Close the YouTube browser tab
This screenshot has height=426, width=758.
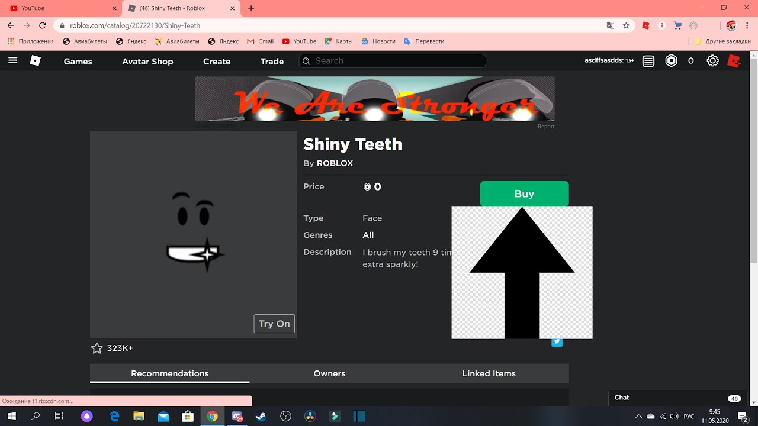pyautogui.click(x=114, y=8)
